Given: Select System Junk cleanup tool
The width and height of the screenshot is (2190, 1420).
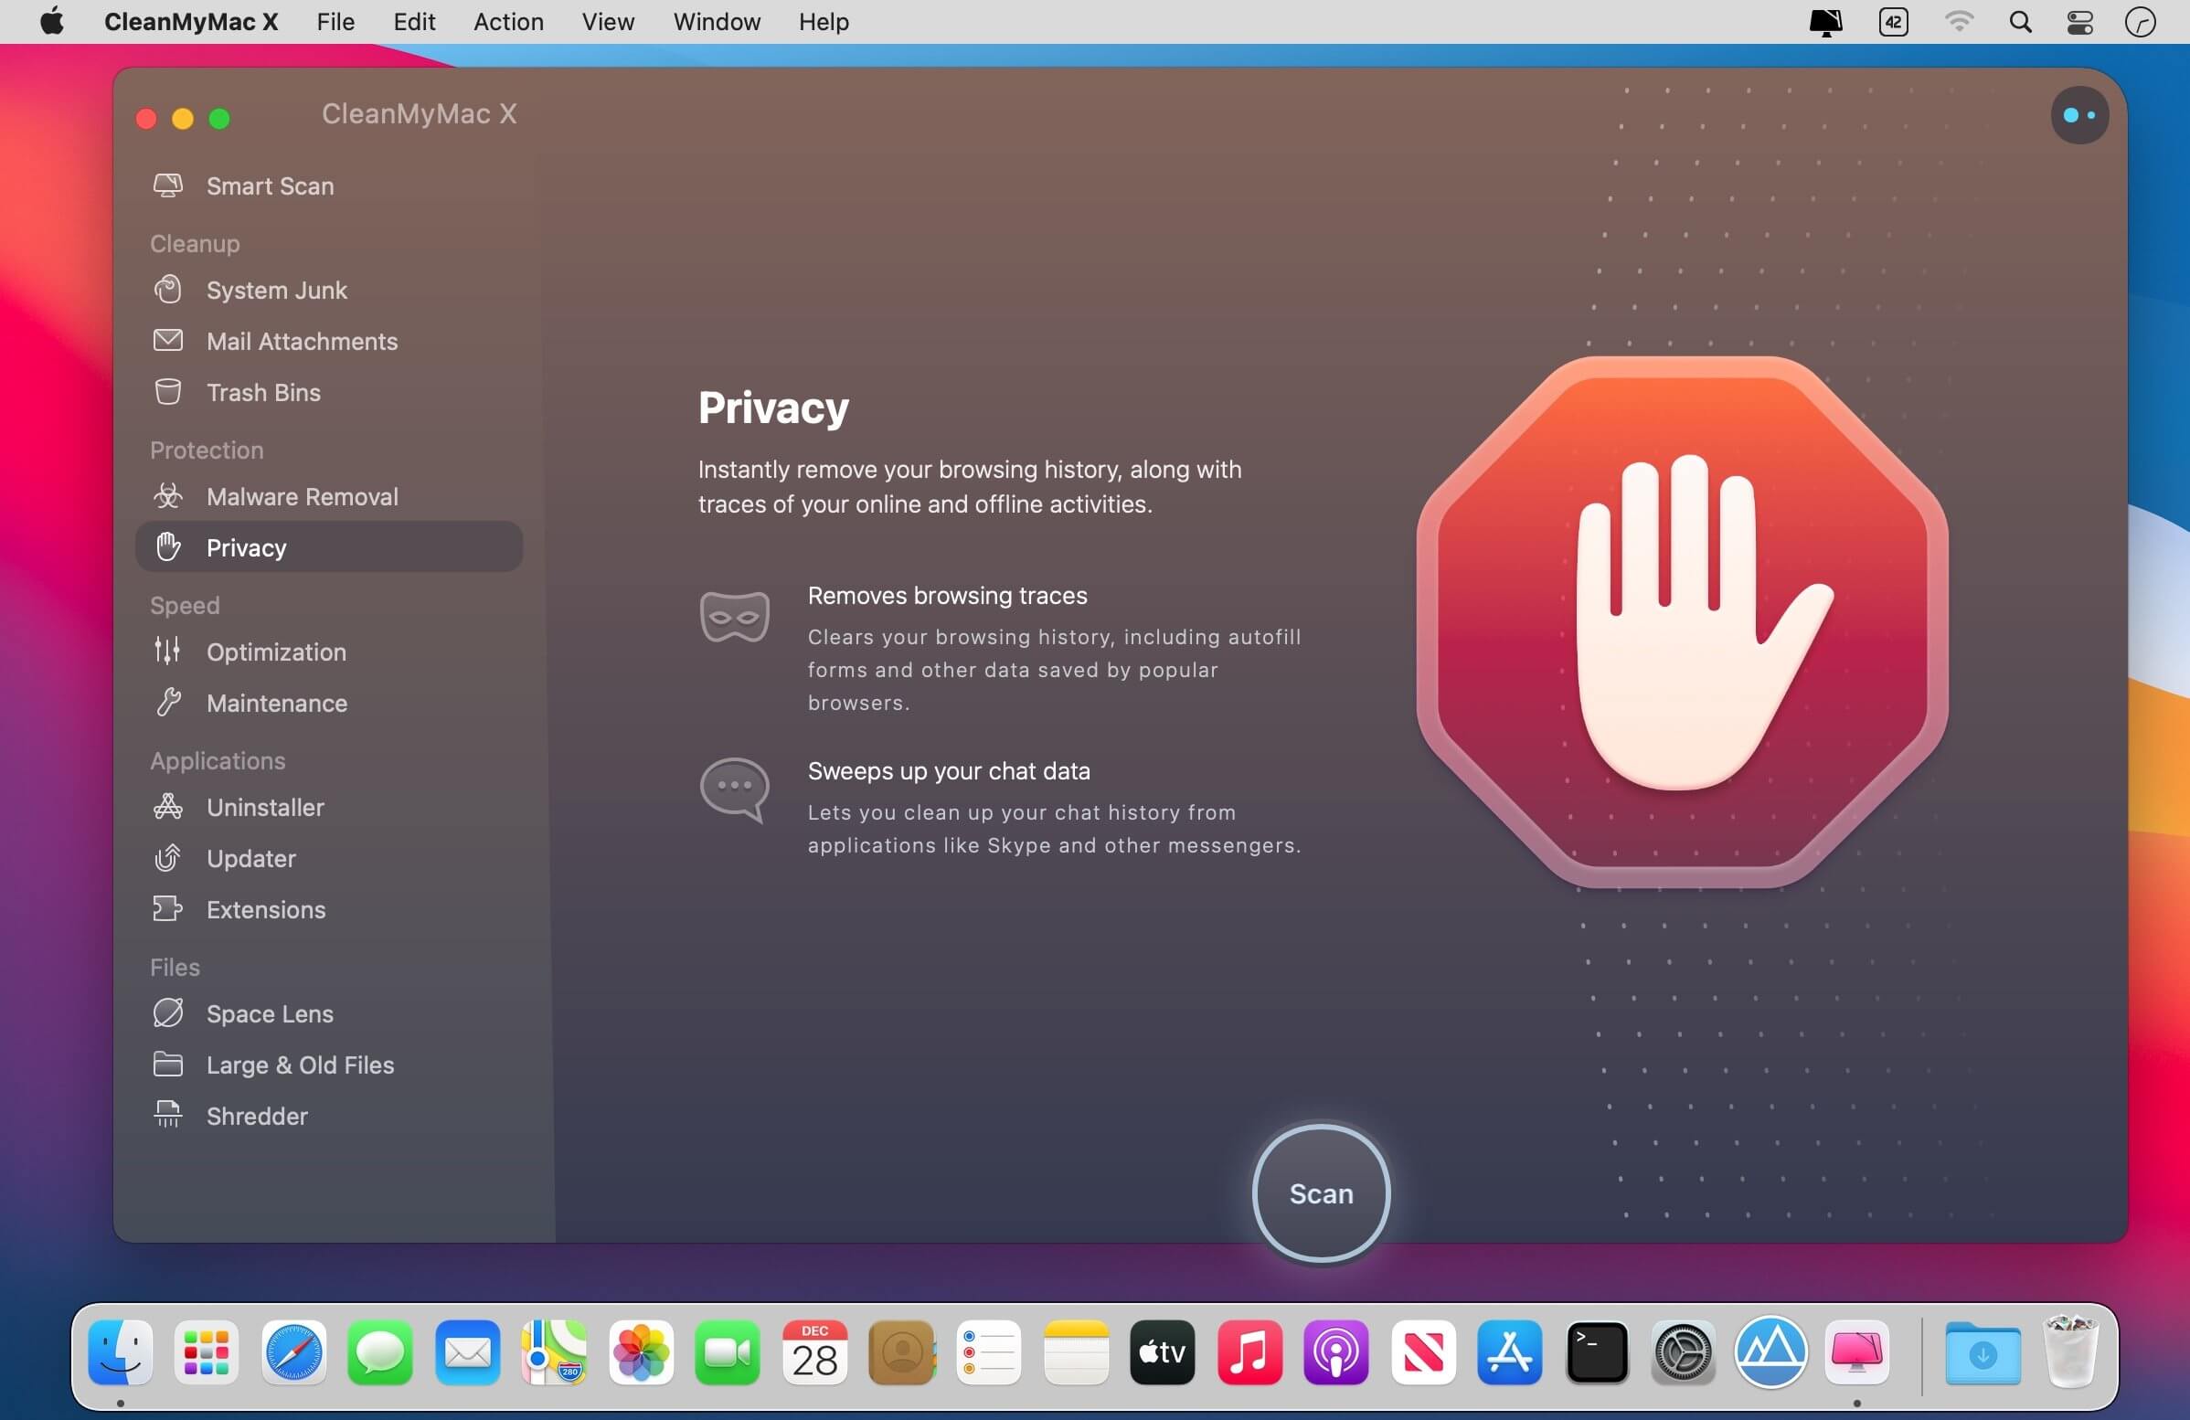Looking at the screenshot, I should click(274, 289).
